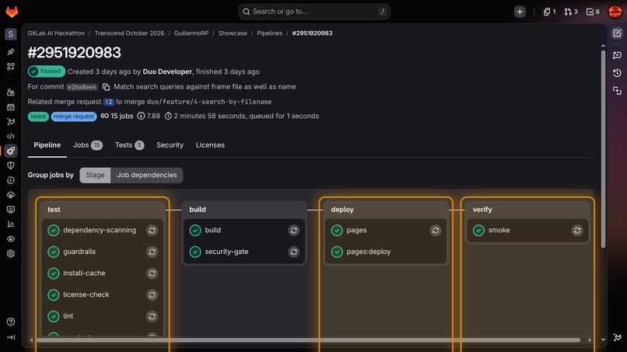Open the GitLab logo home link
The height and width of the screenshot is (352, 627).
point(12,11)
